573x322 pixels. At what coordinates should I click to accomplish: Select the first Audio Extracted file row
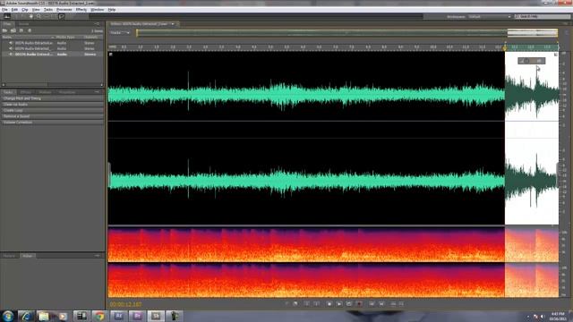click(x=53, y=43)
